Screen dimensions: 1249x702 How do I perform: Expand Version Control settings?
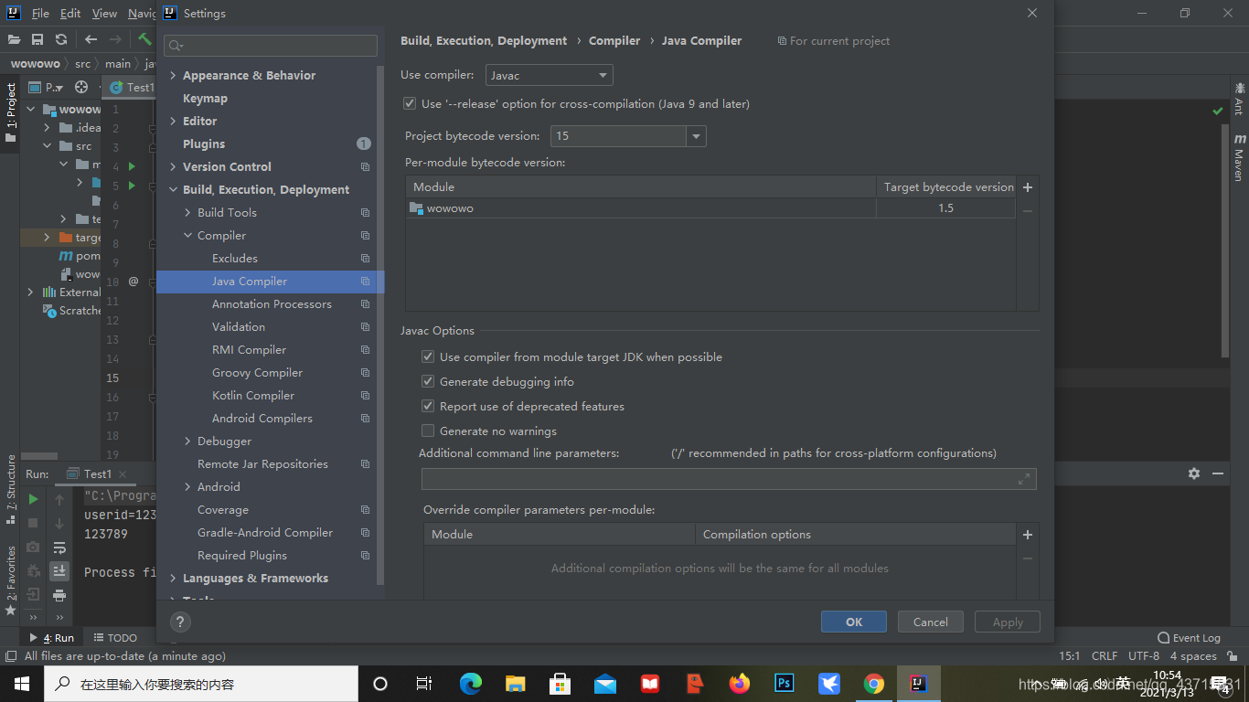coord(173,167)
